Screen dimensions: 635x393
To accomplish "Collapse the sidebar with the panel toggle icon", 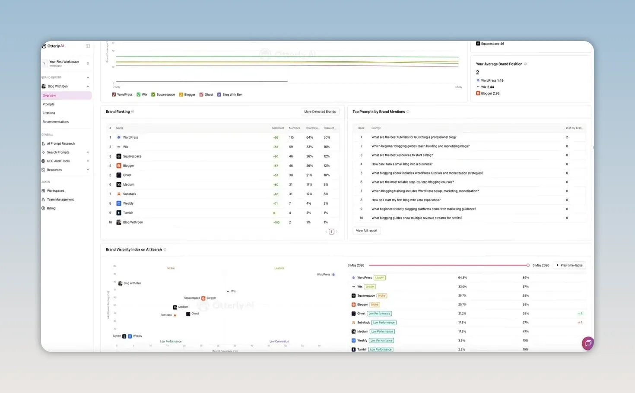I will coord(88,46).
